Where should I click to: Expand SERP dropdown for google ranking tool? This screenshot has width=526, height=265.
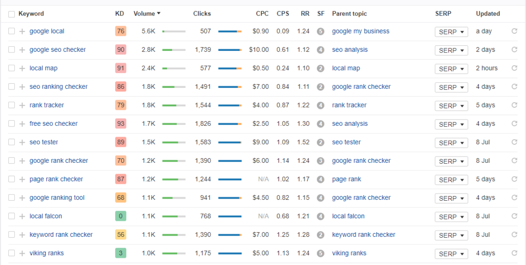[451, 198]
